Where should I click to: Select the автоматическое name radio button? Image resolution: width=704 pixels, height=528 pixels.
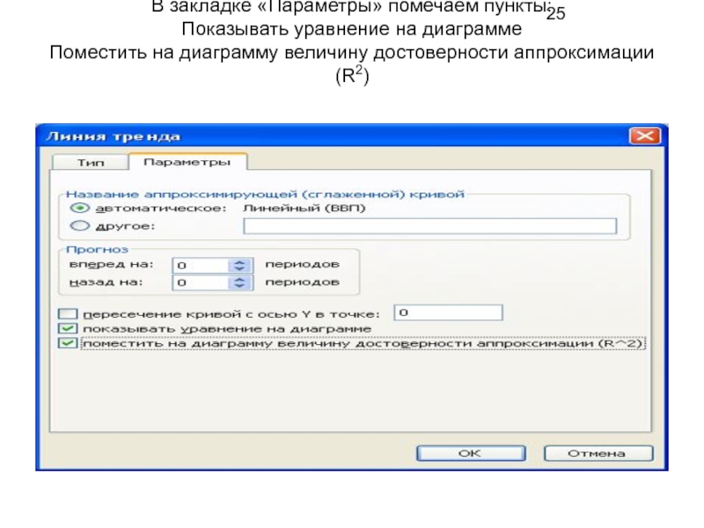tap(78, 209)
